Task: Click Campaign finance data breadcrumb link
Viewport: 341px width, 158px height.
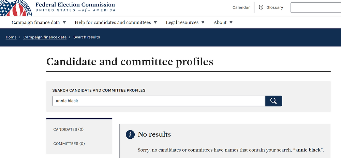Action: [x=45, y=37]
